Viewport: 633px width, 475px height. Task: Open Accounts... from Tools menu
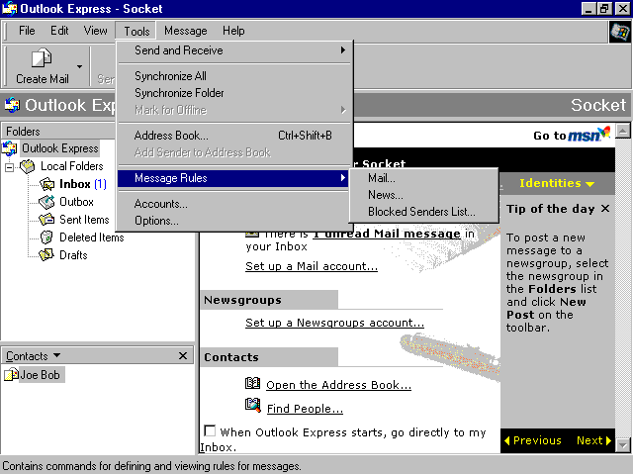point(235,204)
